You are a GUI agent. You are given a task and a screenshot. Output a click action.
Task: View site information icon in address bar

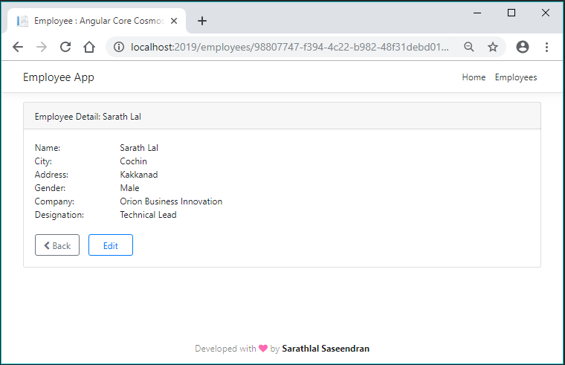[x=118, y=47]
